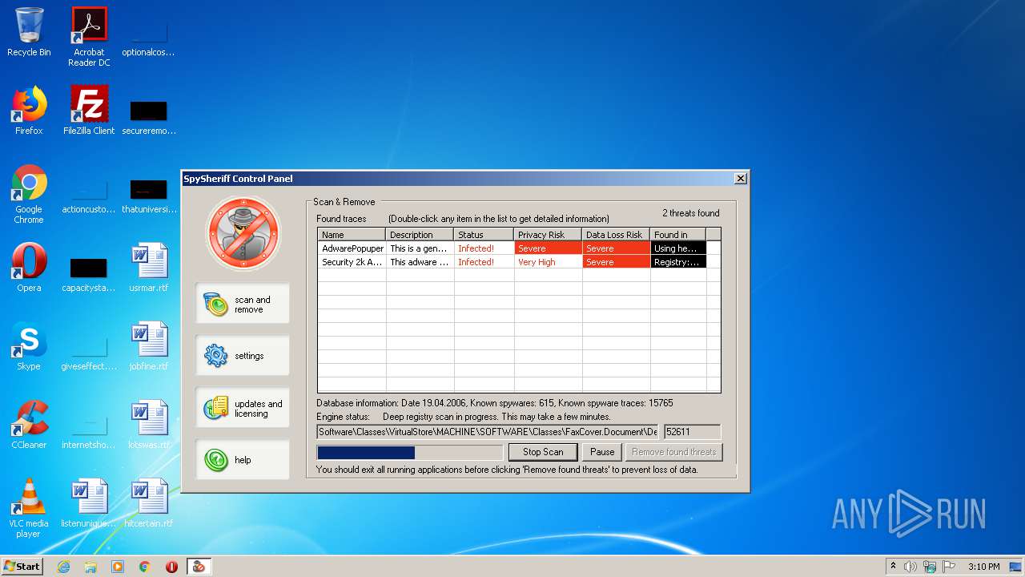The height and width of the screenshot is (577, 1025).
Task: Open the settings section
Action: point(243,356)
